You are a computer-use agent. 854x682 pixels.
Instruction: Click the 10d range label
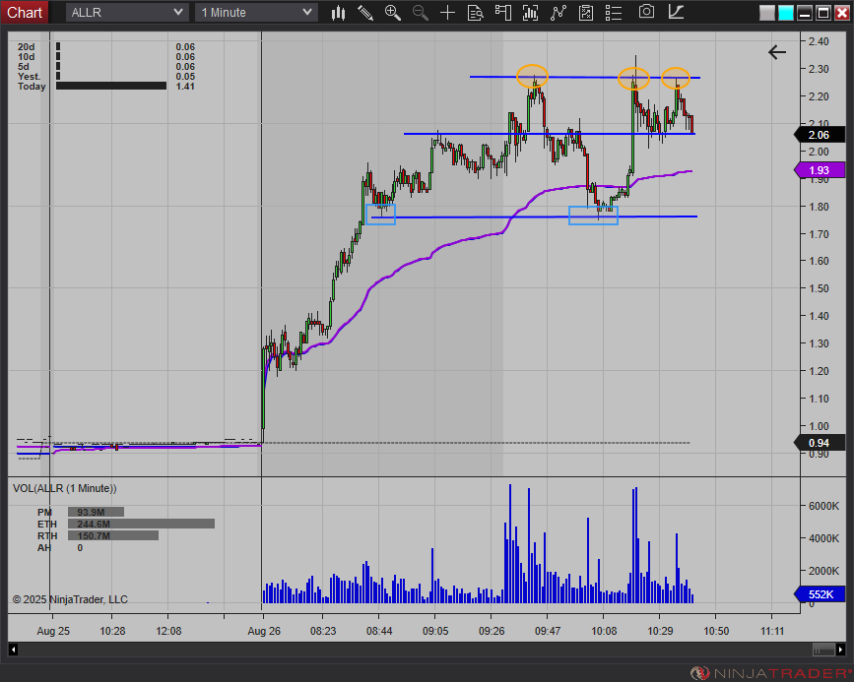coord(27,57)
